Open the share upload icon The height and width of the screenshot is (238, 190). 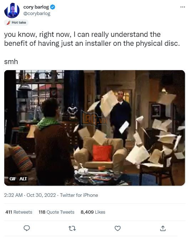point(163,228)
